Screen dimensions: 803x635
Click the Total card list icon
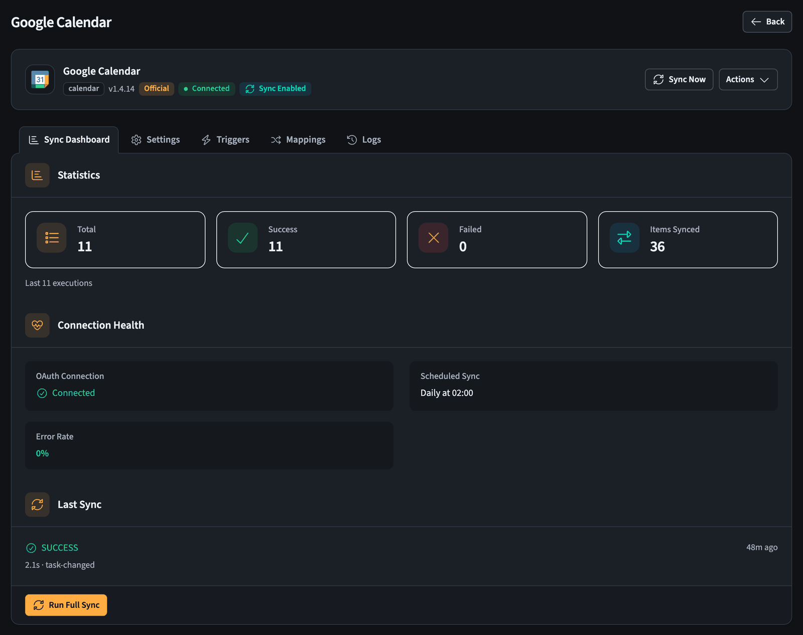click(x=52, y=238)
